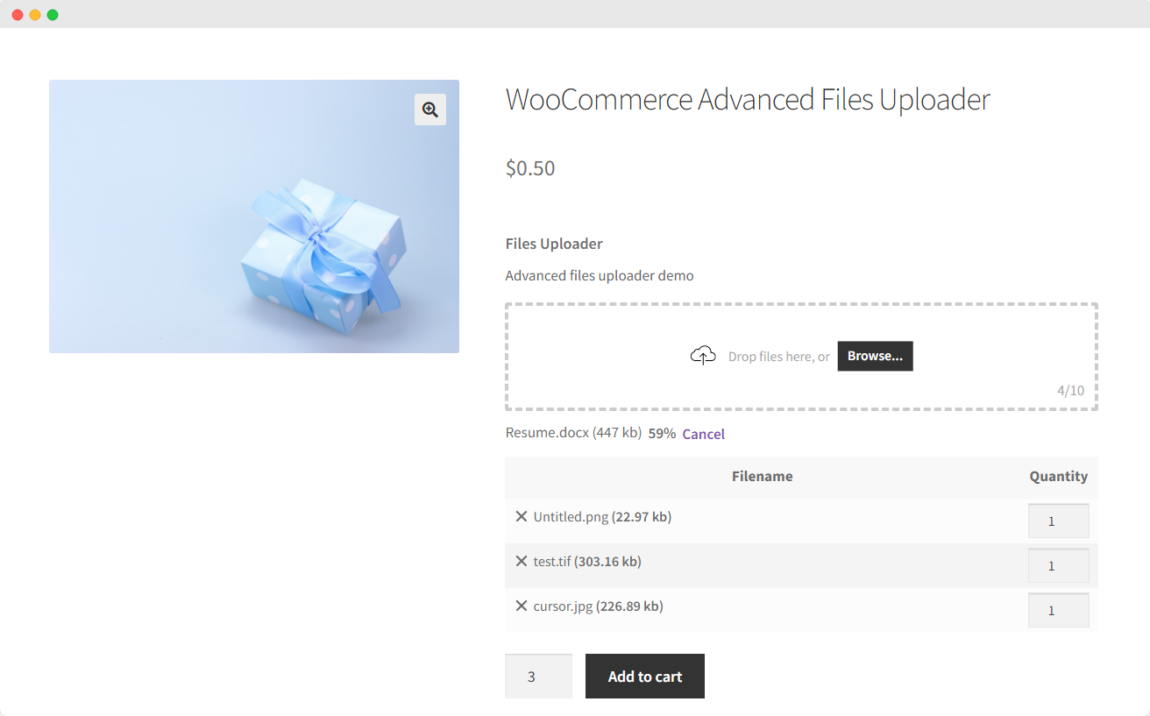
Task: Click the 4/10 file counter
Action: point(1070,391)
